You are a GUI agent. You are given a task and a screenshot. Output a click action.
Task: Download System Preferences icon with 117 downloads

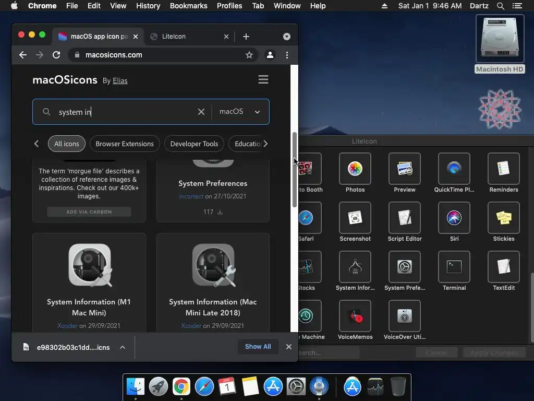[x=220, y=212]
